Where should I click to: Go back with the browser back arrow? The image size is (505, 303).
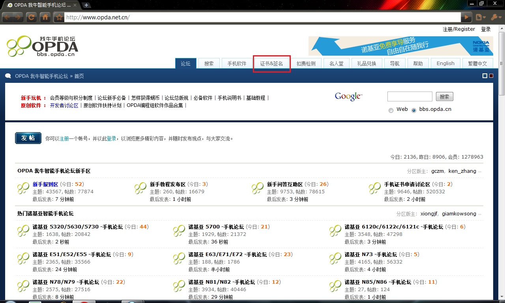[x=7, y=17]
